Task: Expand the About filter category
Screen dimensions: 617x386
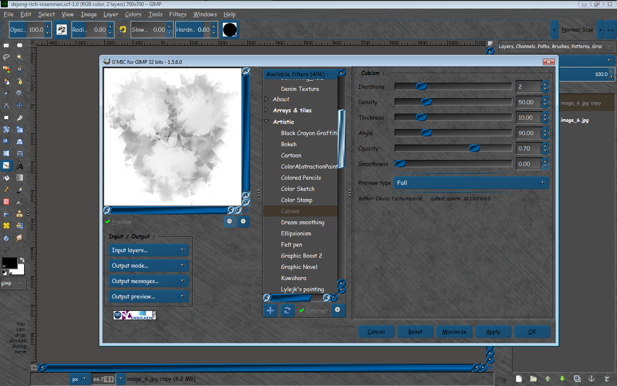Action: [266, 99]
